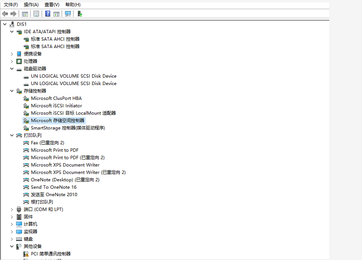Click the Forward arrow toolbar icon
This screenshot has width=362, height=260.
(13, 14)
